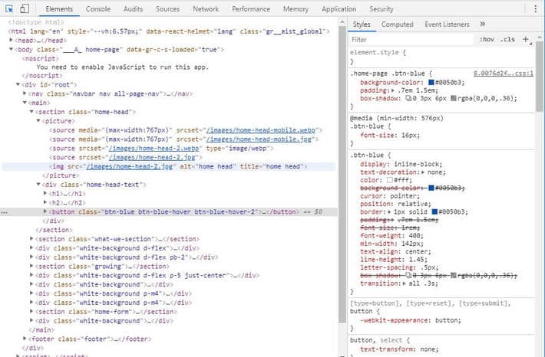The image size is (545, 357).
Task: Select the Elements tab
Action: point(59,9)
